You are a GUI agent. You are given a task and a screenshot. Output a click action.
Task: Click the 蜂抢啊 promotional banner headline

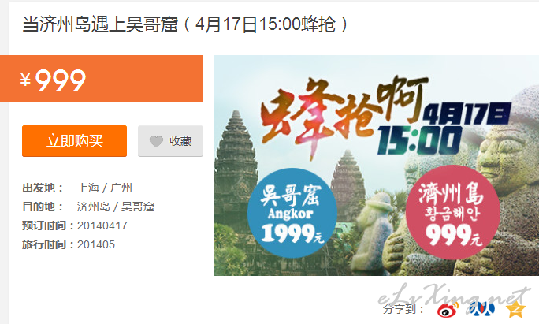click(x=344, y=117)
